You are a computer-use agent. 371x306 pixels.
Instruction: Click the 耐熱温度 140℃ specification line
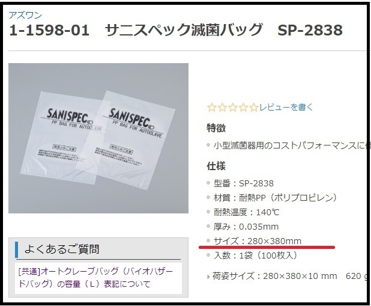coord(246,212)
